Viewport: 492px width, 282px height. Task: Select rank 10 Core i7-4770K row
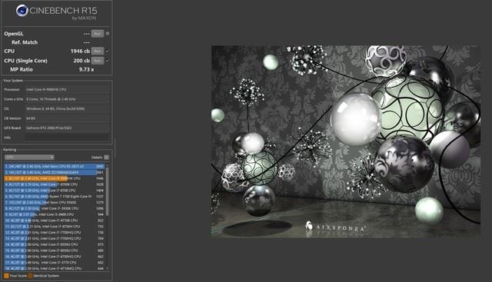pos(55,221)
